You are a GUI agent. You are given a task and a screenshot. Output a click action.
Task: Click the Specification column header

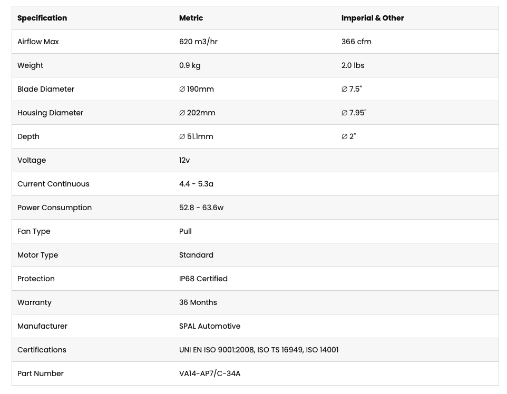(42, 18)
